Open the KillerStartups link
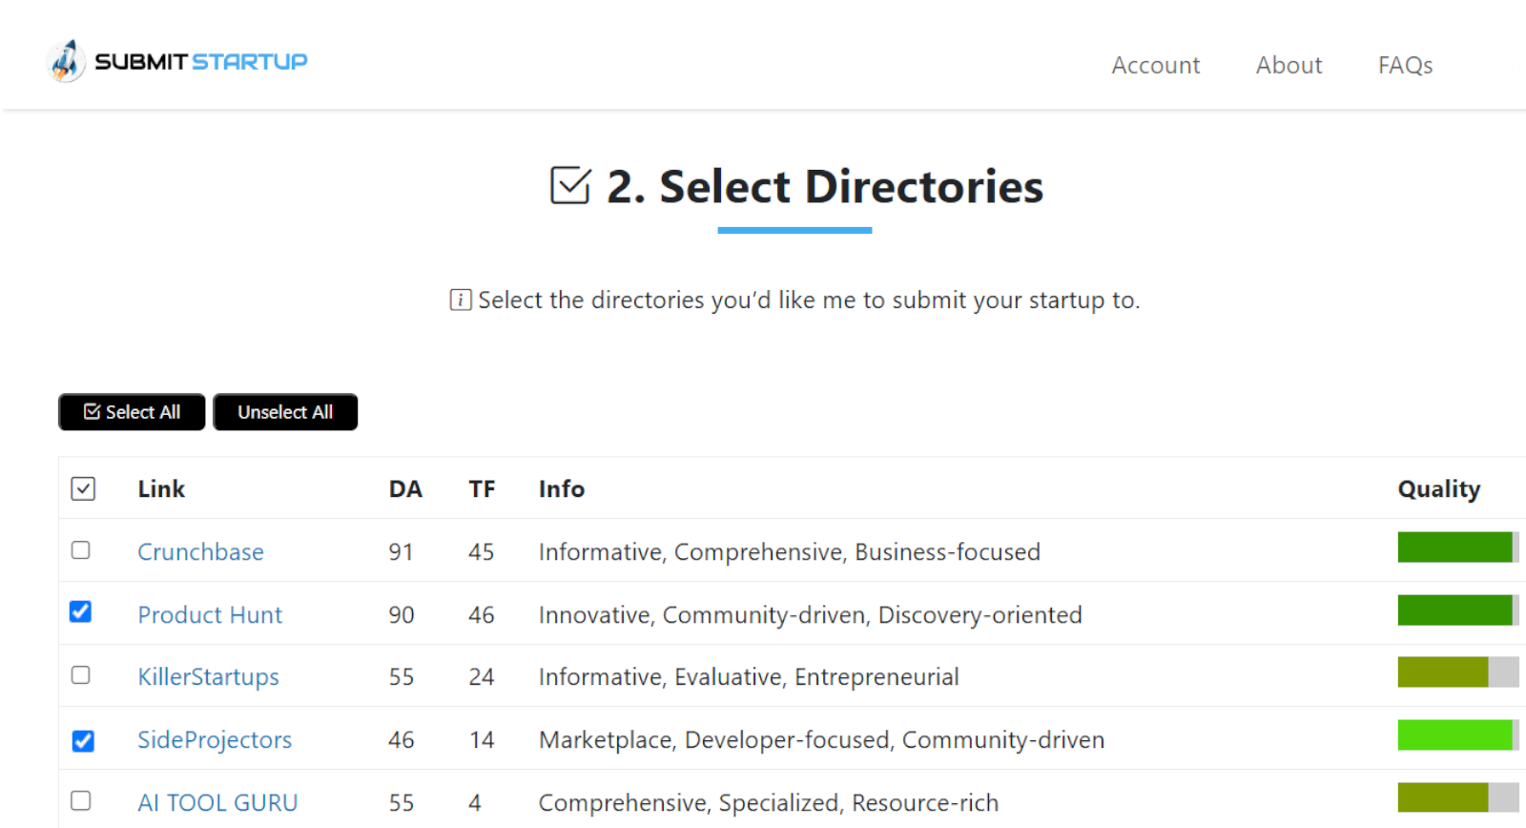1526x828 pixels. [208, 676]
